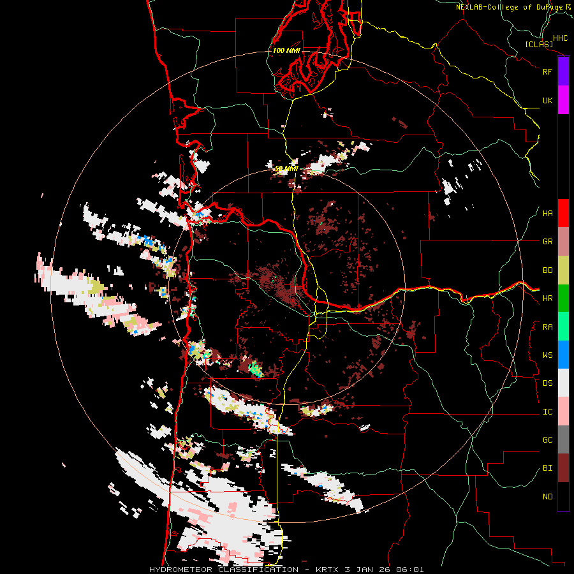Click the white DS legend color swatch

click(563, 383)
